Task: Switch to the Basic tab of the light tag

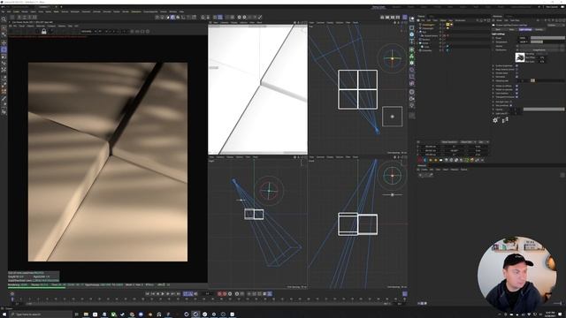Action: [497, 29]
